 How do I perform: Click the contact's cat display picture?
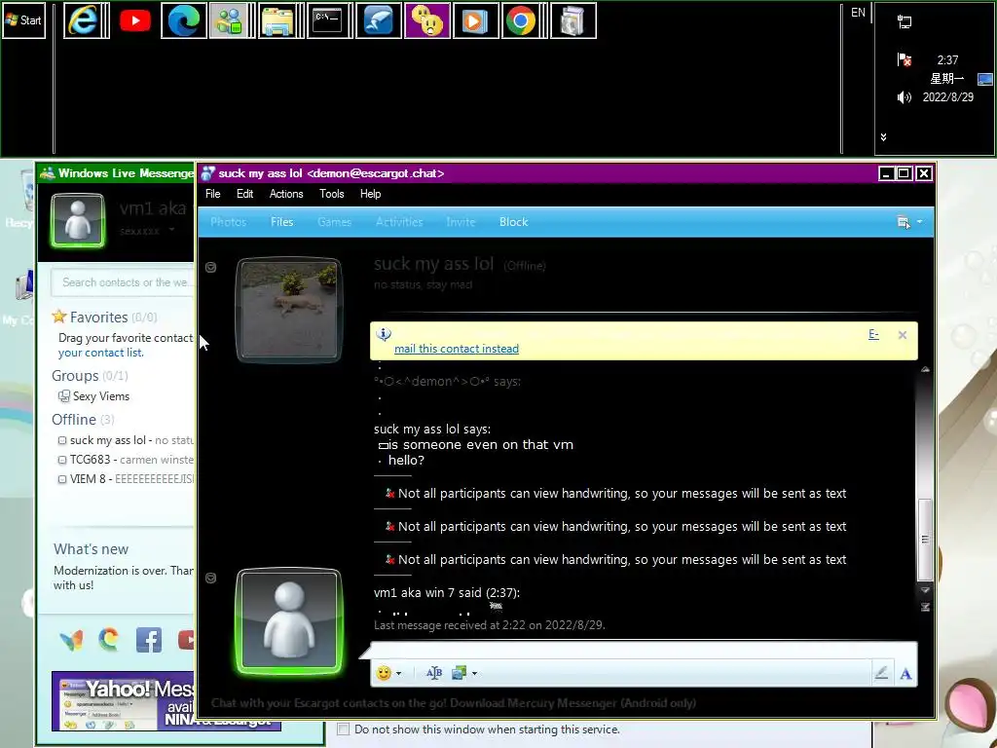[x=288, y=309]
